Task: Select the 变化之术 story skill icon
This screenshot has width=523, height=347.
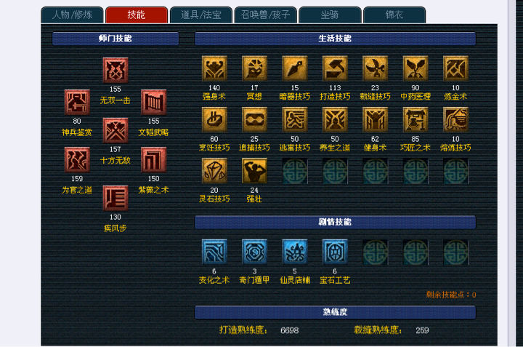Action: point(214,252)
